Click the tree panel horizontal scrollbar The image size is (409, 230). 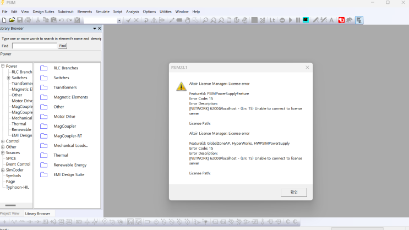10,205
